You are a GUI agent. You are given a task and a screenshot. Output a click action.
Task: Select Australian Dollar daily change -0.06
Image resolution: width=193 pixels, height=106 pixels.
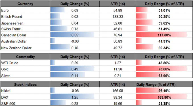coord(75,41)
